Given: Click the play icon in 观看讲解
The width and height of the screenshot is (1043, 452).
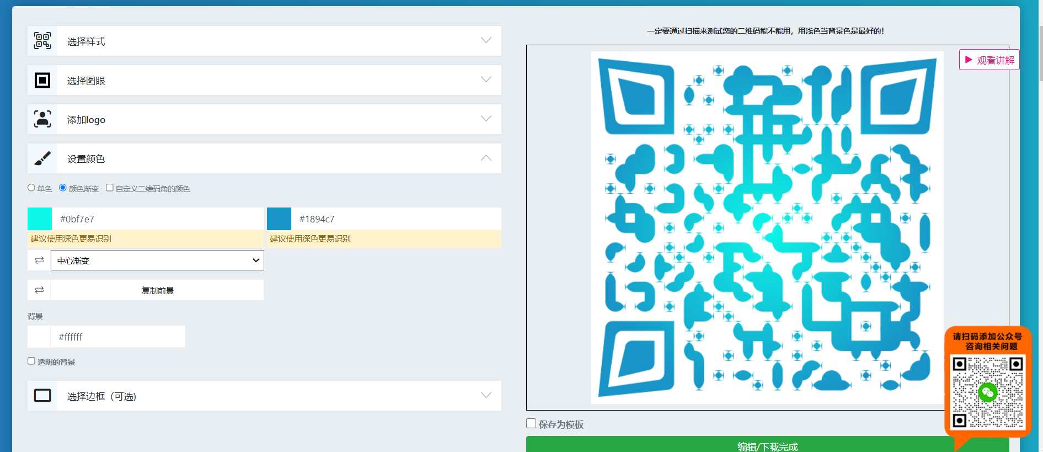Looking at the screenshot, I should tap(969, 60).
